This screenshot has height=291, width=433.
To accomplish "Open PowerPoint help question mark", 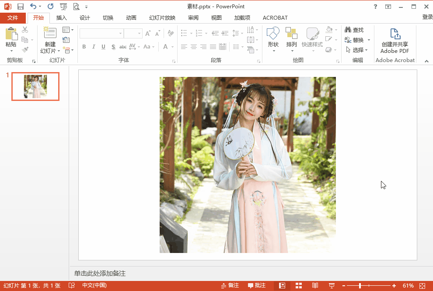I will pyautogui.click(x=375, y=7).
